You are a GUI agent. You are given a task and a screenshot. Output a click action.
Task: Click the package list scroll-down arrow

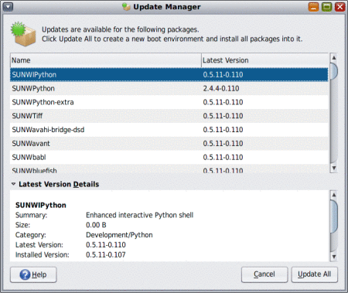[x=334, y=168]
